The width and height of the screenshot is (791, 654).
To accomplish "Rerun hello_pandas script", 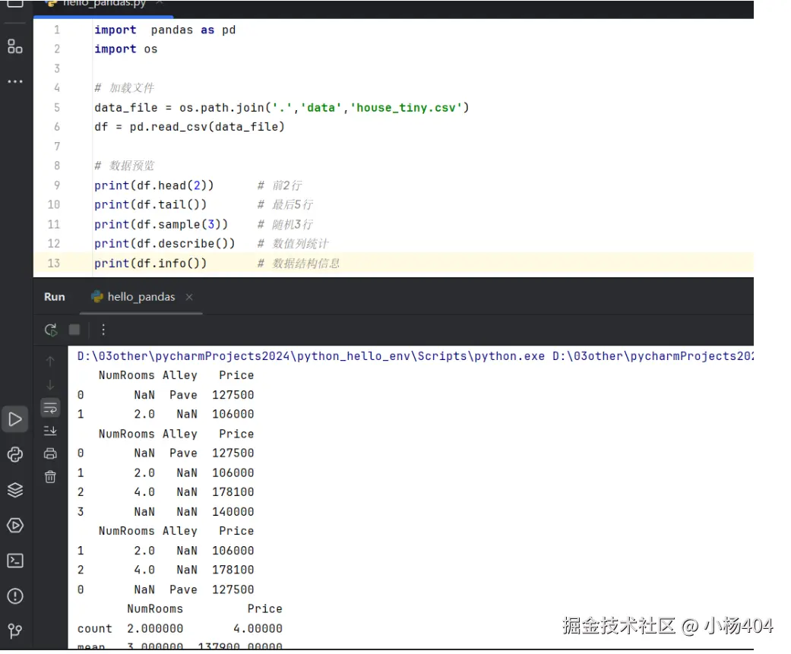I will coord(50,330).
